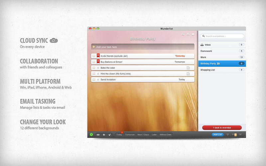
Task: Check off 'Invite friends (exclude Jan)' task
Action: point(94,56)
